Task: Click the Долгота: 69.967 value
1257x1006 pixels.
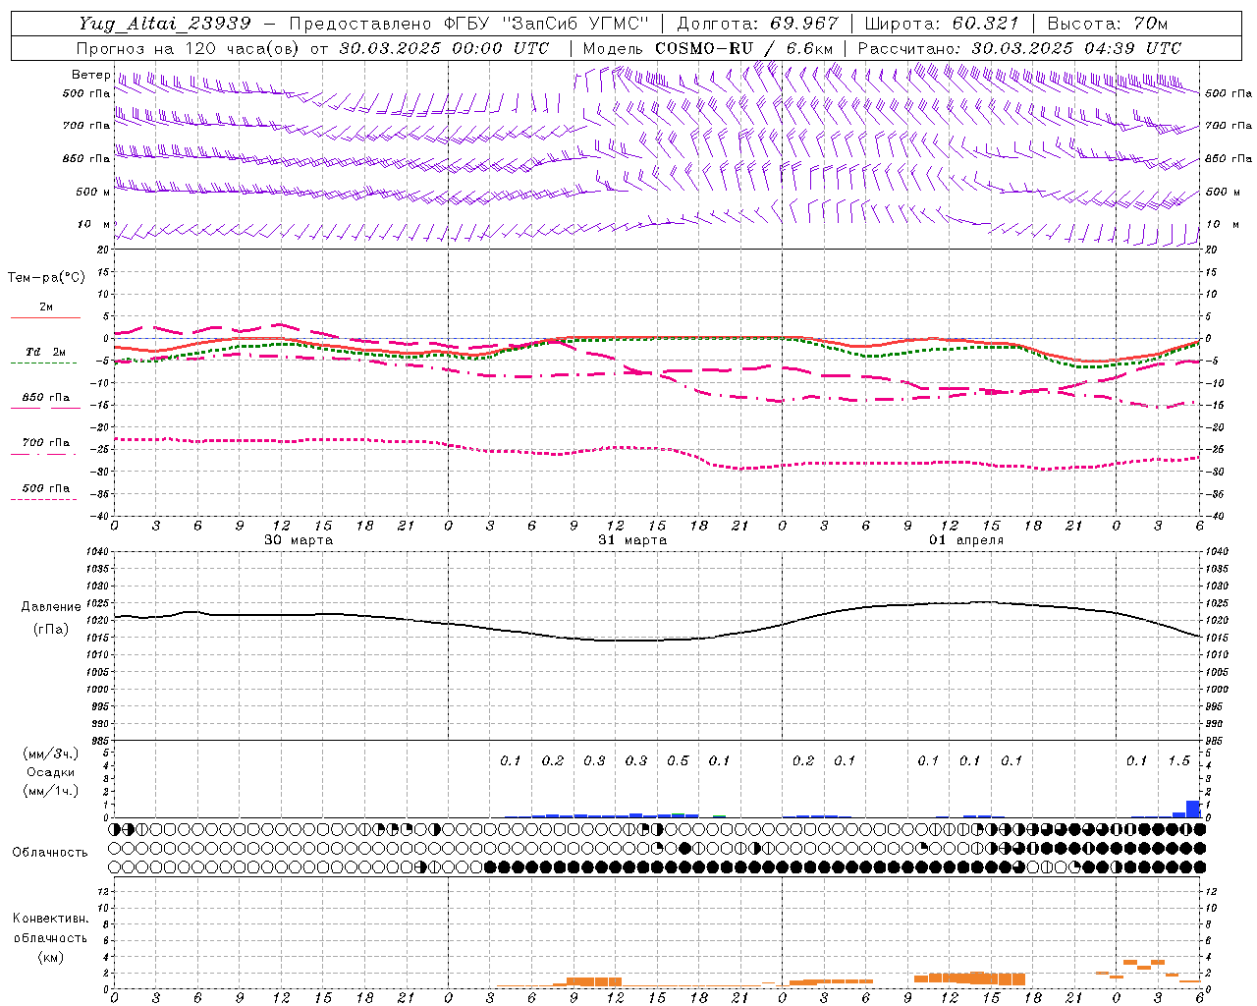Action: [x=757, y=24]
